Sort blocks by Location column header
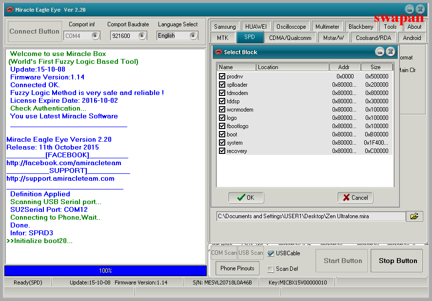432x301 pixels. 293,67
